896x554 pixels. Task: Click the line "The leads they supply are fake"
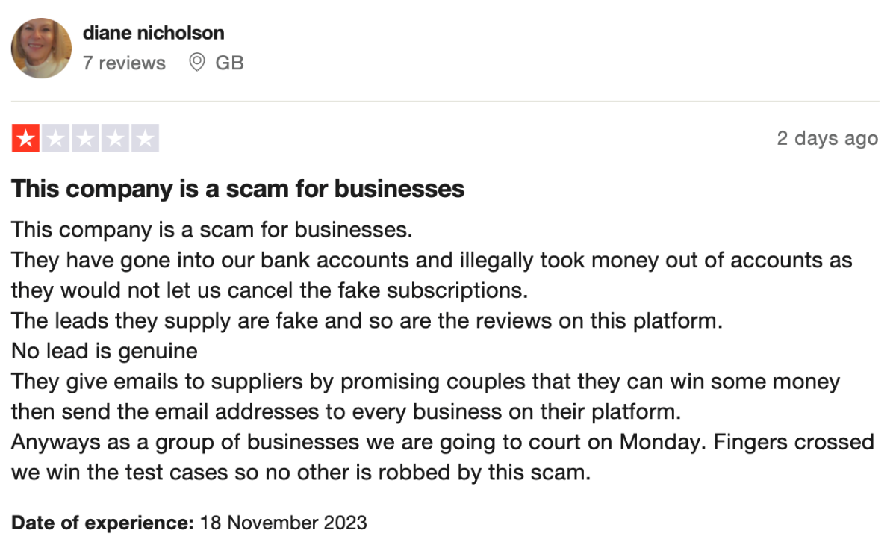click(x=367, y=321)
